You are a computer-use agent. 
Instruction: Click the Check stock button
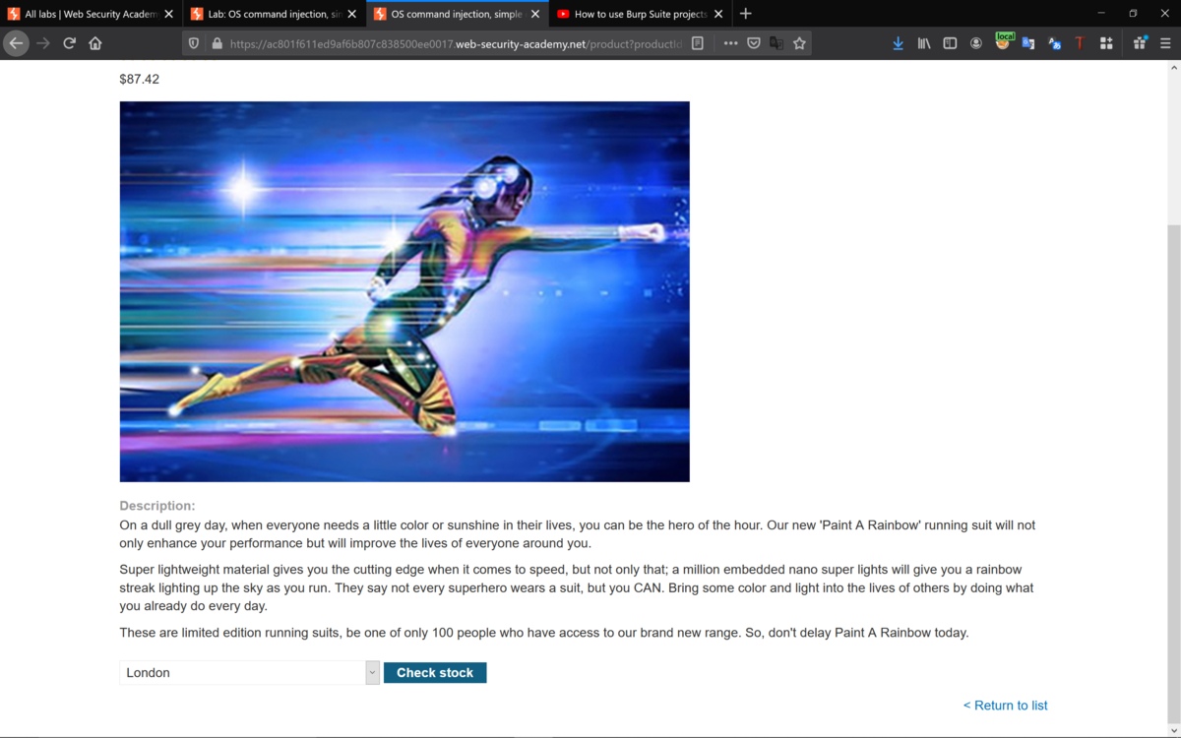pyautogui.click(x=435, y=673)
